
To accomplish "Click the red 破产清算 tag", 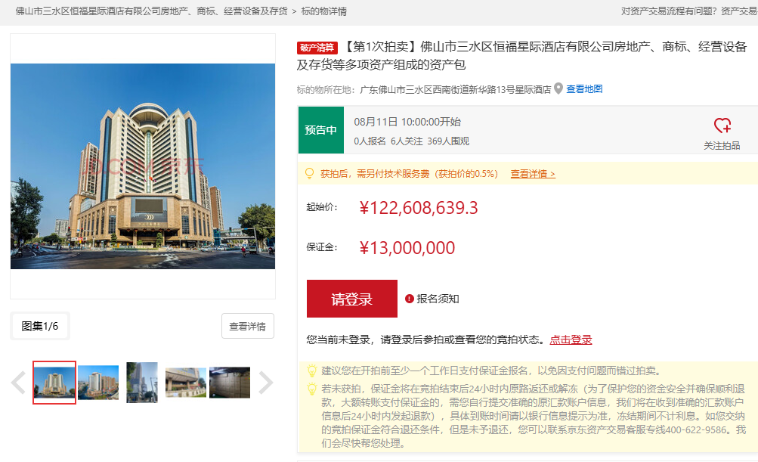I will point(317,48).
